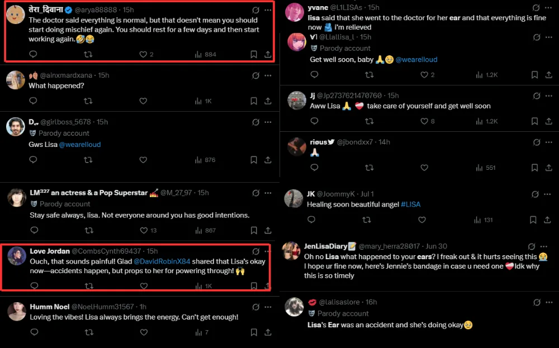
Task: Open the #LISA hashtag
Action: click(410, 204)
